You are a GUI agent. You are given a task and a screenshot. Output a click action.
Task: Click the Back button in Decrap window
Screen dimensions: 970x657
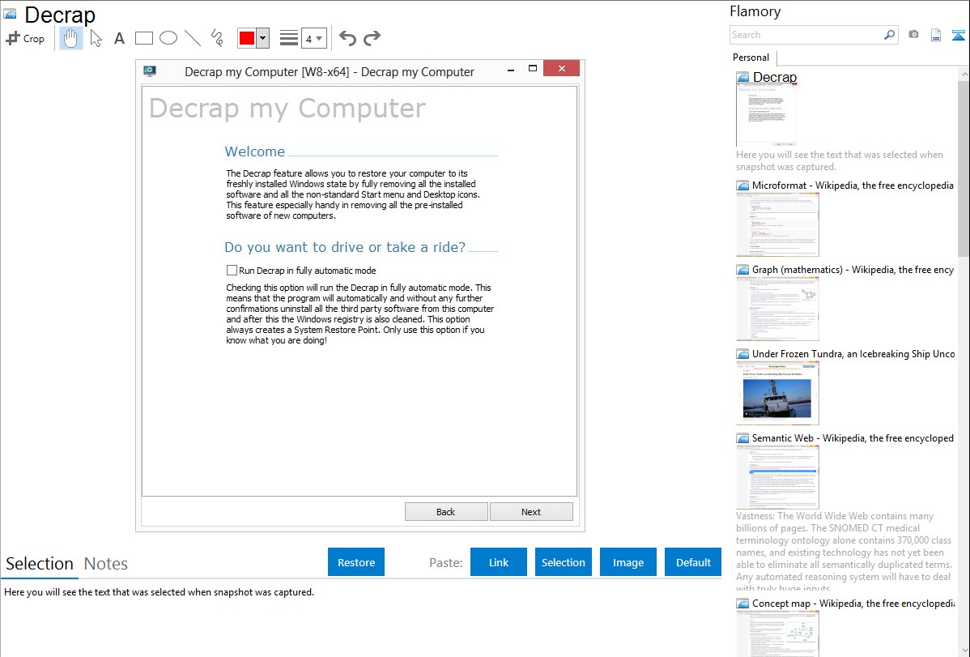pyautogui.click(x=445, y=511)
